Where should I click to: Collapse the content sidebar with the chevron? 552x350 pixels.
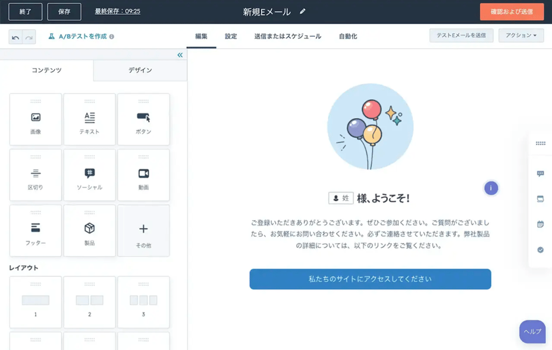point(179,54)
